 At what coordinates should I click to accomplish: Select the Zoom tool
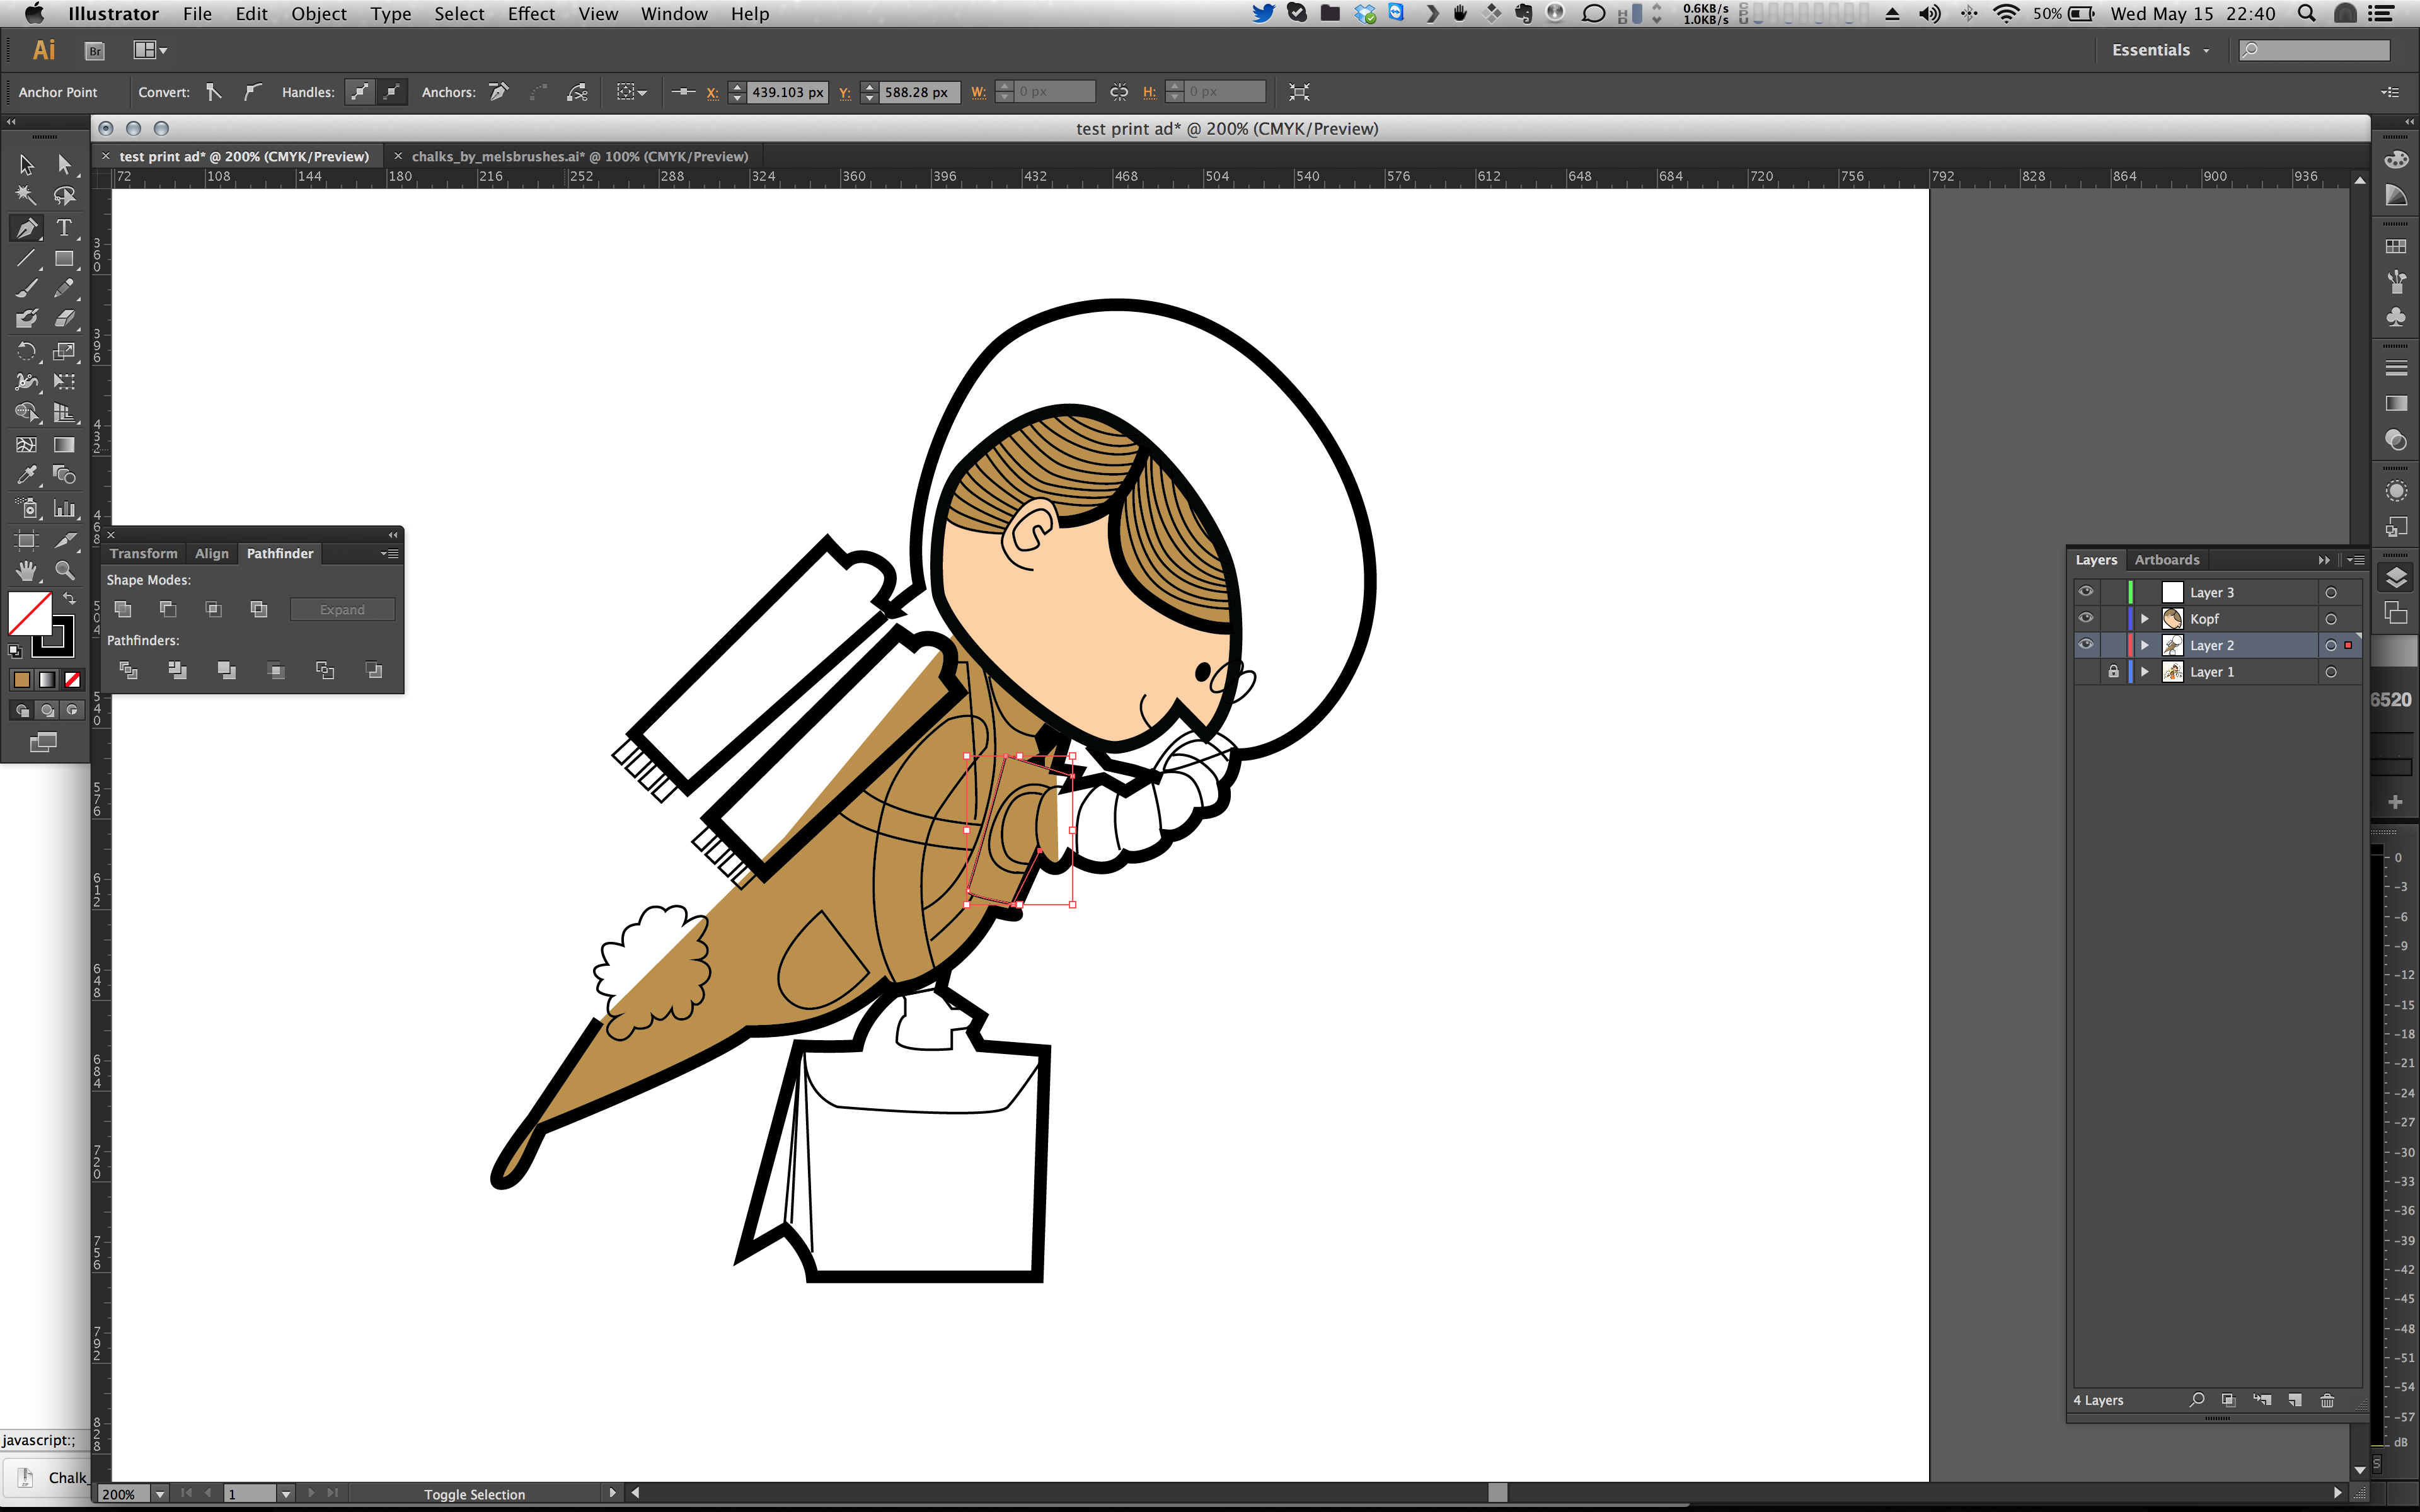click(64, 571)
